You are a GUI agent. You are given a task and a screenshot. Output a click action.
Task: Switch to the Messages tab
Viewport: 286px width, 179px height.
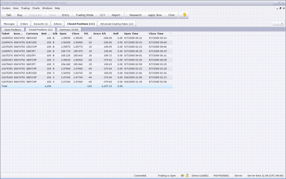(9, 24)
